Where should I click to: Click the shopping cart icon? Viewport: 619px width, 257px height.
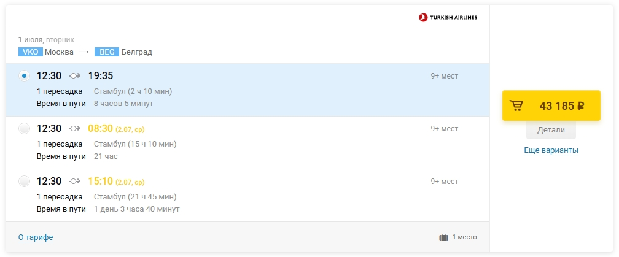click(x=516, y=105)
